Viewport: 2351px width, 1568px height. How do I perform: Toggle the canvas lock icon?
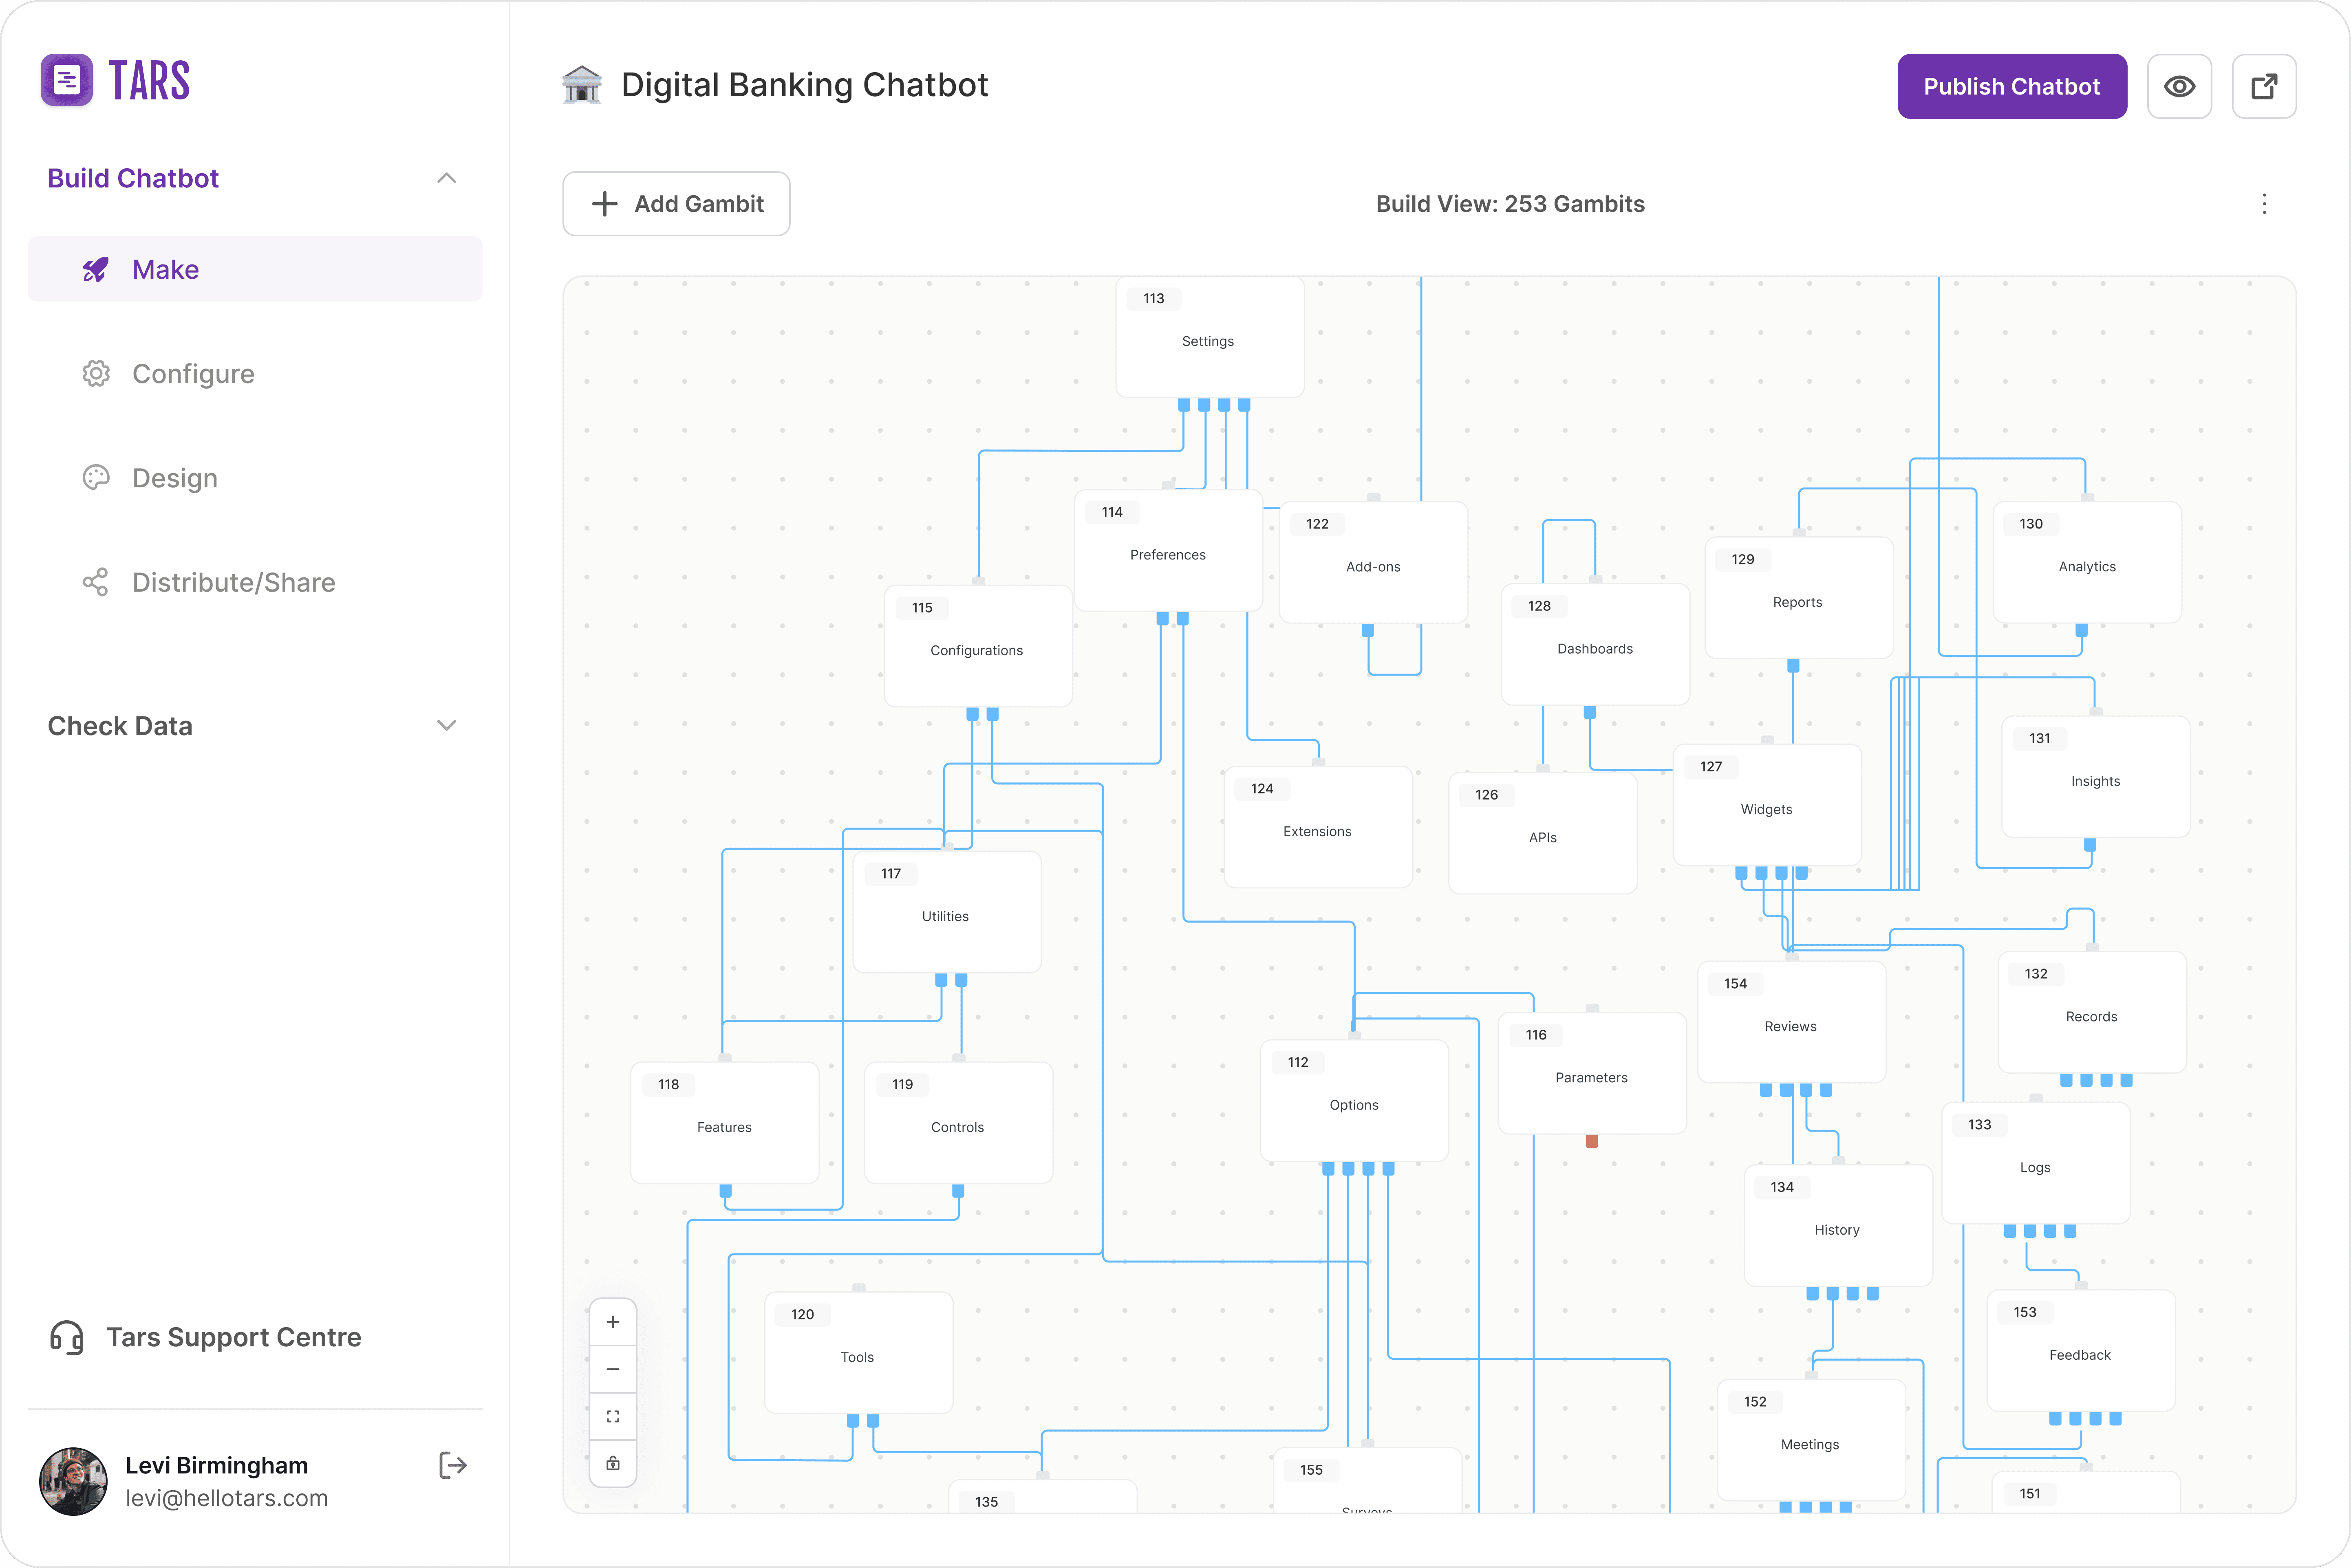pyautogui.click(x=613, y=1463)
